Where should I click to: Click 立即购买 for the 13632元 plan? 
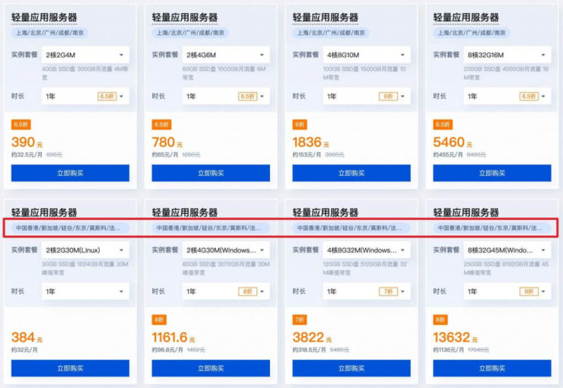click(492, 368)
